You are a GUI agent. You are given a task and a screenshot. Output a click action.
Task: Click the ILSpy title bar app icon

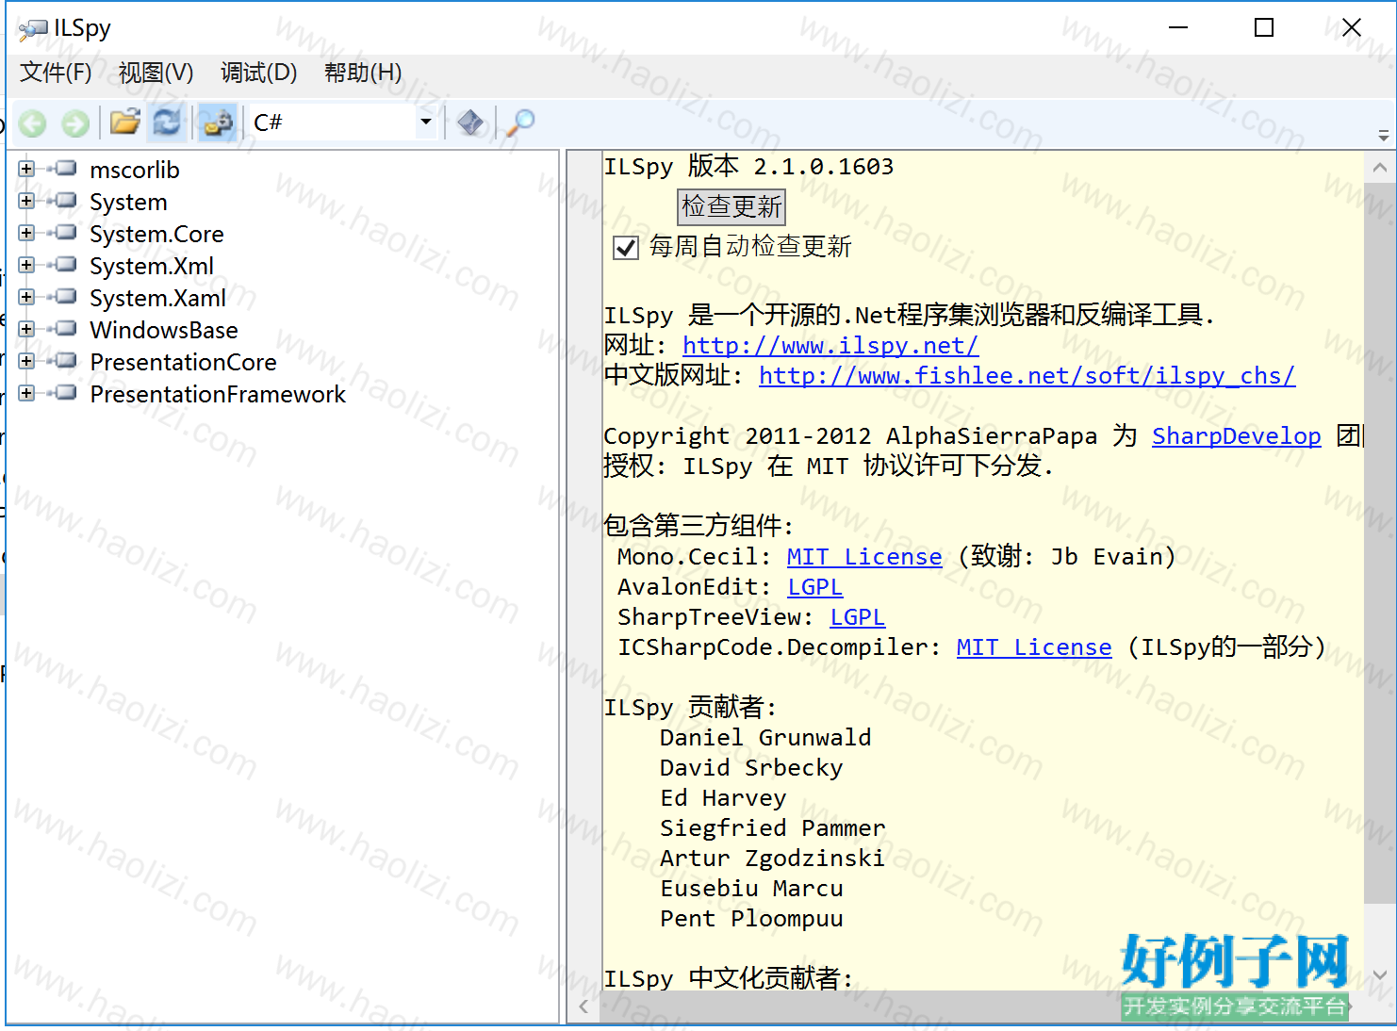(x=33, y=29)
